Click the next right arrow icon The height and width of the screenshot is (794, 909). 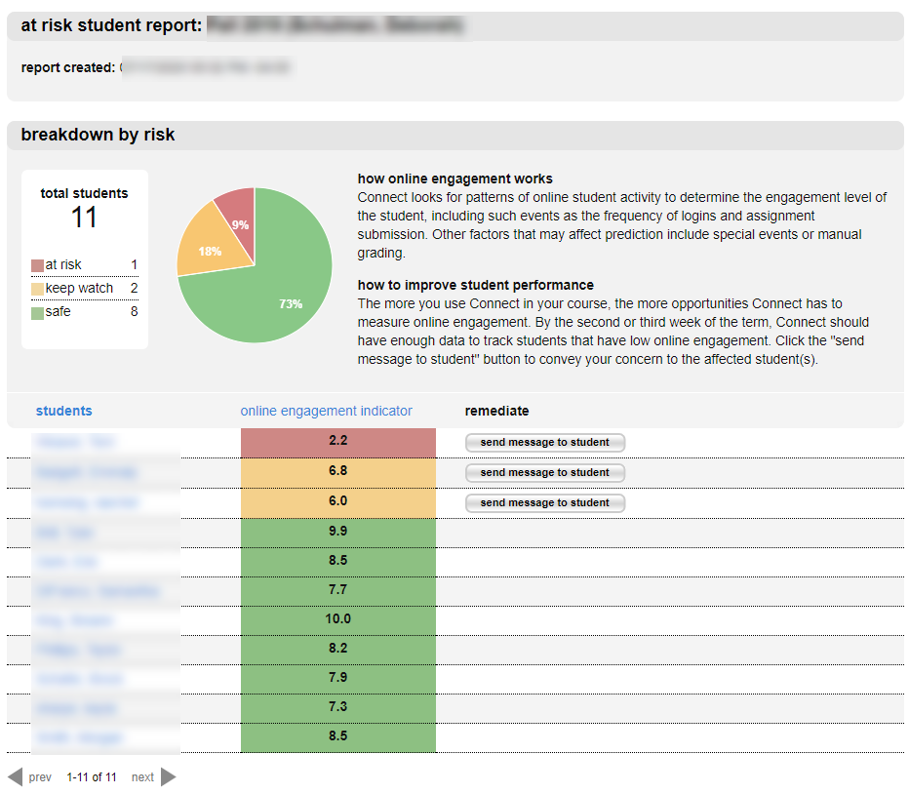click(x=169, y=777)
